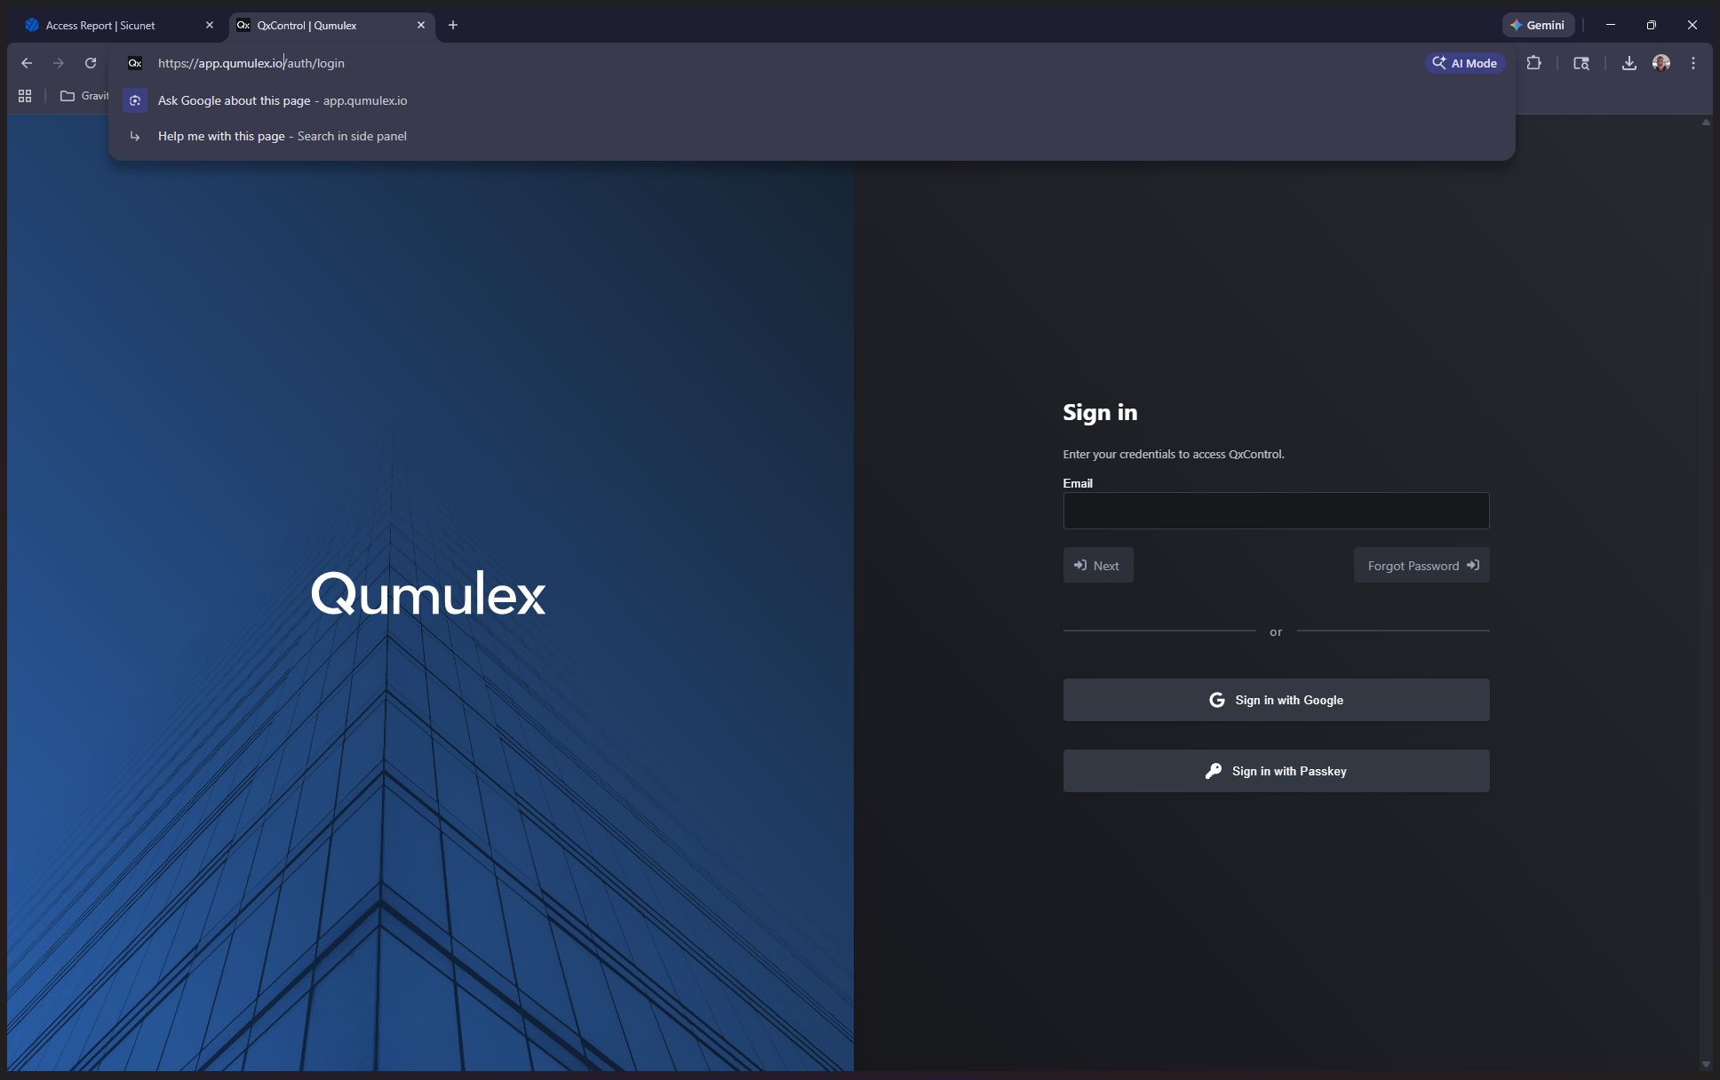Activate AI Mode button
The height and width of the screenshot is (1080, 1720).
point(1465,63)
